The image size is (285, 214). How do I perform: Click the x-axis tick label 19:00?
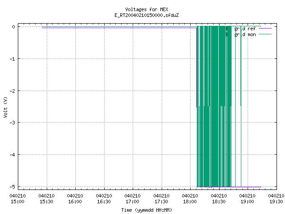tap(247, 202)
